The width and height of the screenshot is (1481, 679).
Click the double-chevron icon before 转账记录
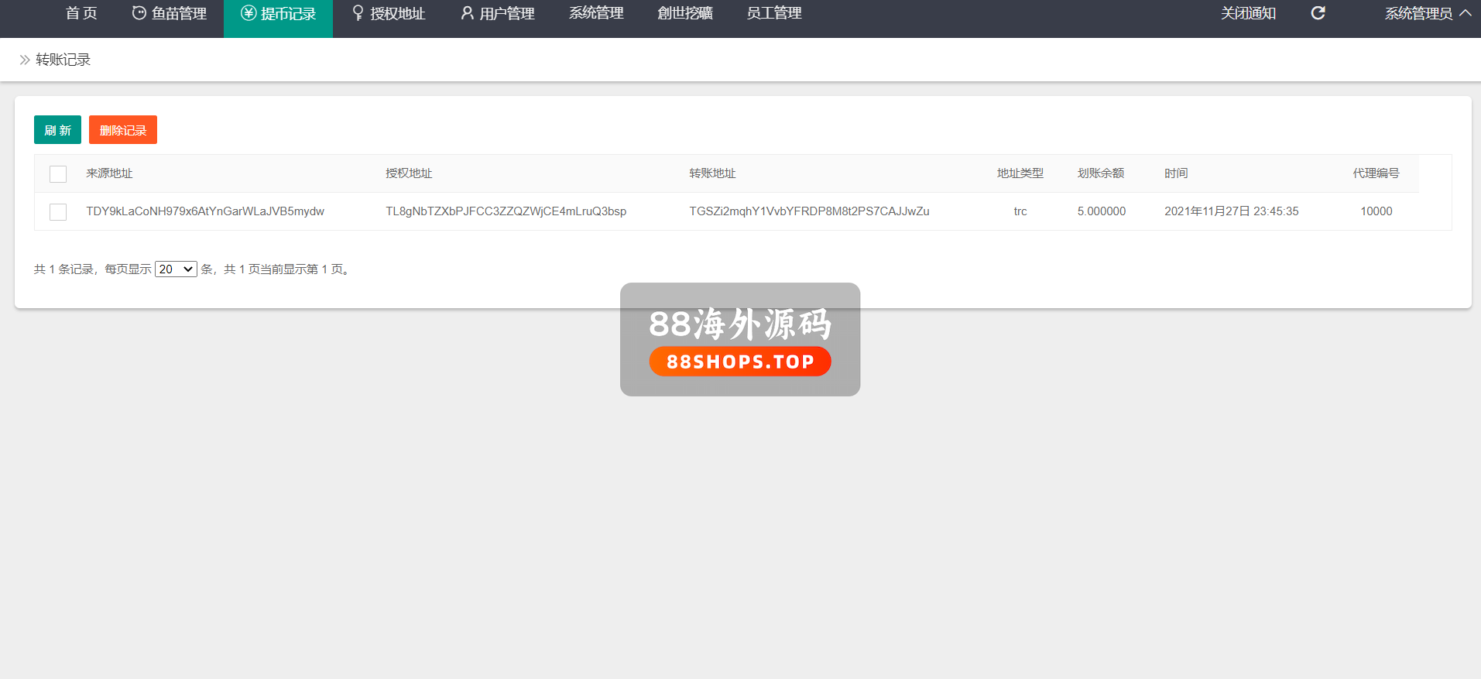pyautogui.click(x=25, y=60)
